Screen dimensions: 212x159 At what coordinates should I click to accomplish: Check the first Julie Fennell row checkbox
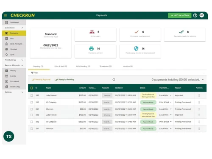tap(32, 95)
